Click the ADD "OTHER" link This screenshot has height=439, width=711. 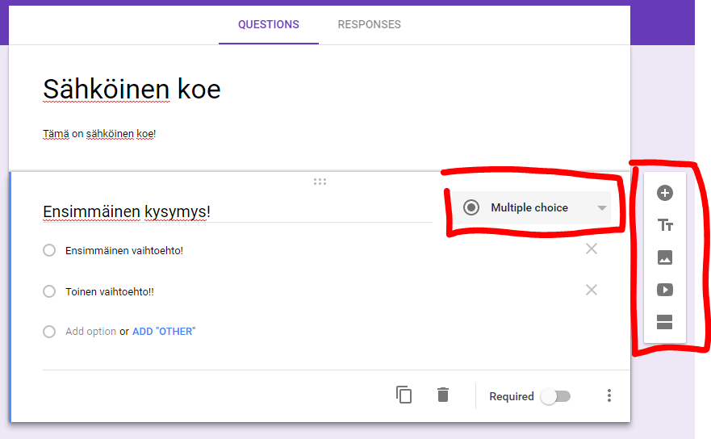pyautogui.click(x=164, y=332)
